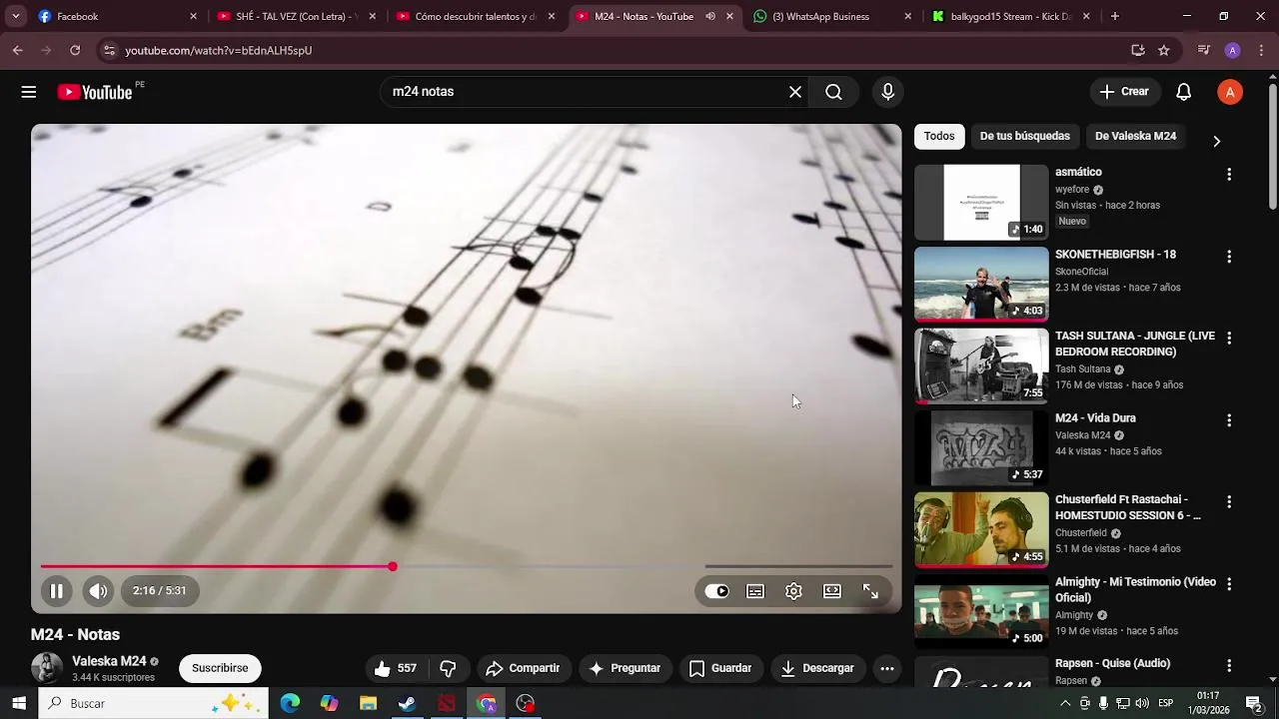This screenshot has width=1279, height=719.
Task: Open the notifications bell
Action: coord(1183,92)
